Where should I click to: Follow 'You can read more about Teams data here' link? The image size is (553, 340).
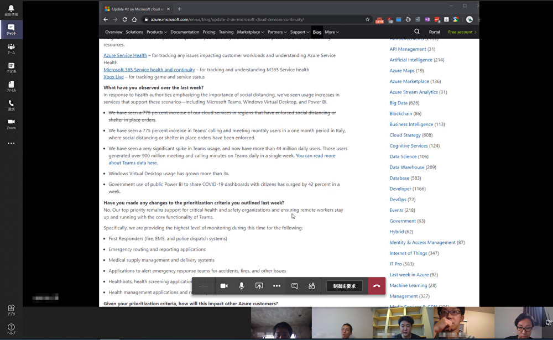coord(222,159)
